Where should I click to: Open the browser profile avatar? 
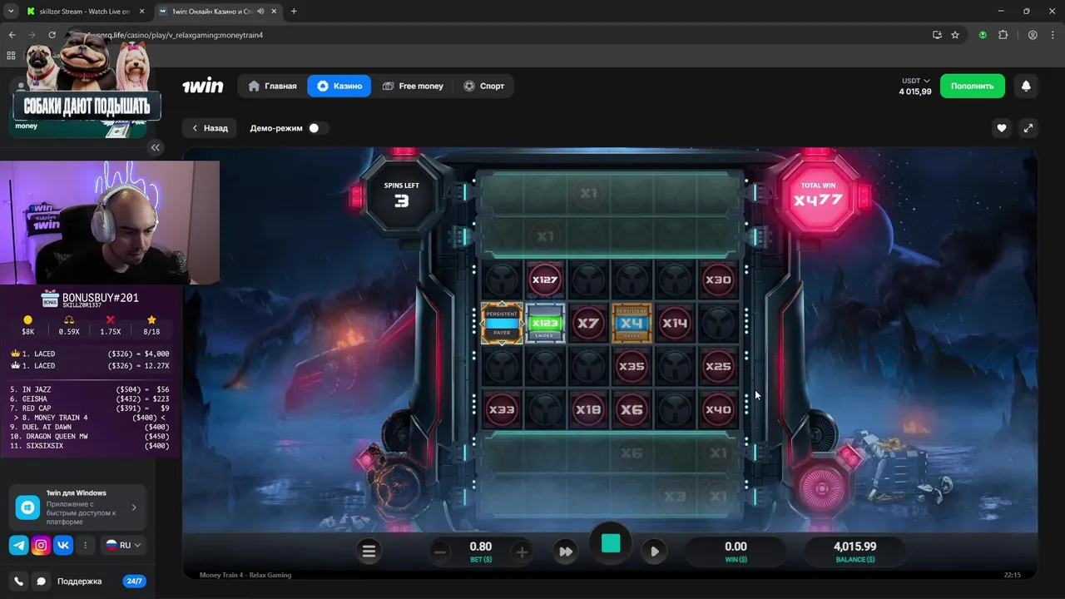click(1033, 35)
